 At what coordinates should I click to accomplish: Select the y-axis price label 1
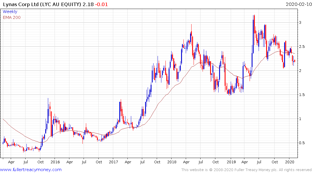pyautogui.click(x=300, y=119)
